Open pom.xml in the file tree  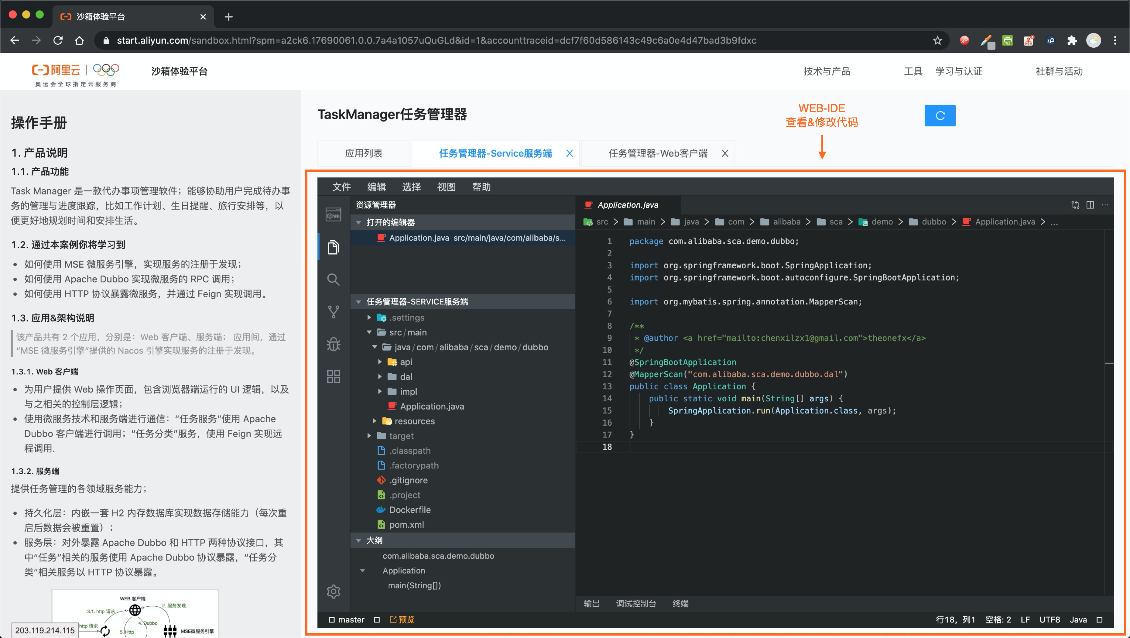pos(406,524)
